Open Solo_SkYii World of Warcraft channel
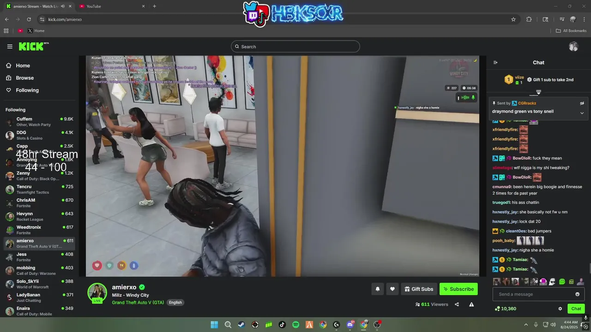 point(39,284)
